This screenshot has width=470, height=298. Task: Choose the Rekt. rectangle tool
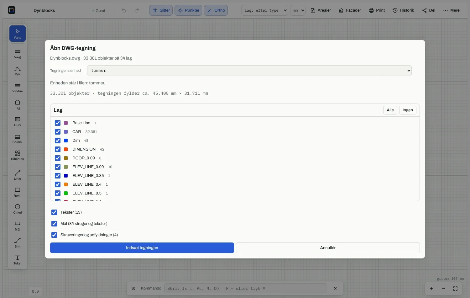(x=18, y=192)
